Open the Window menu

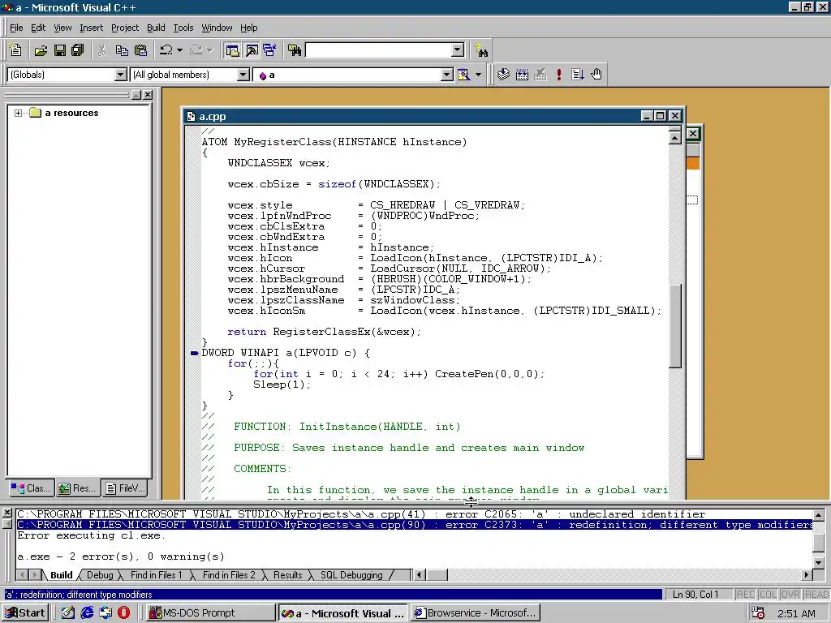point(217,28)
